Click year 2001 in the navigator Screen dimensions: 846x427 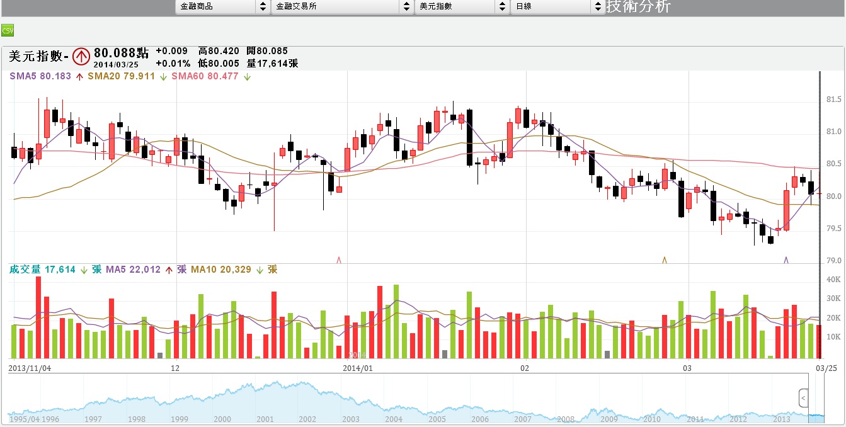point(265,419)
